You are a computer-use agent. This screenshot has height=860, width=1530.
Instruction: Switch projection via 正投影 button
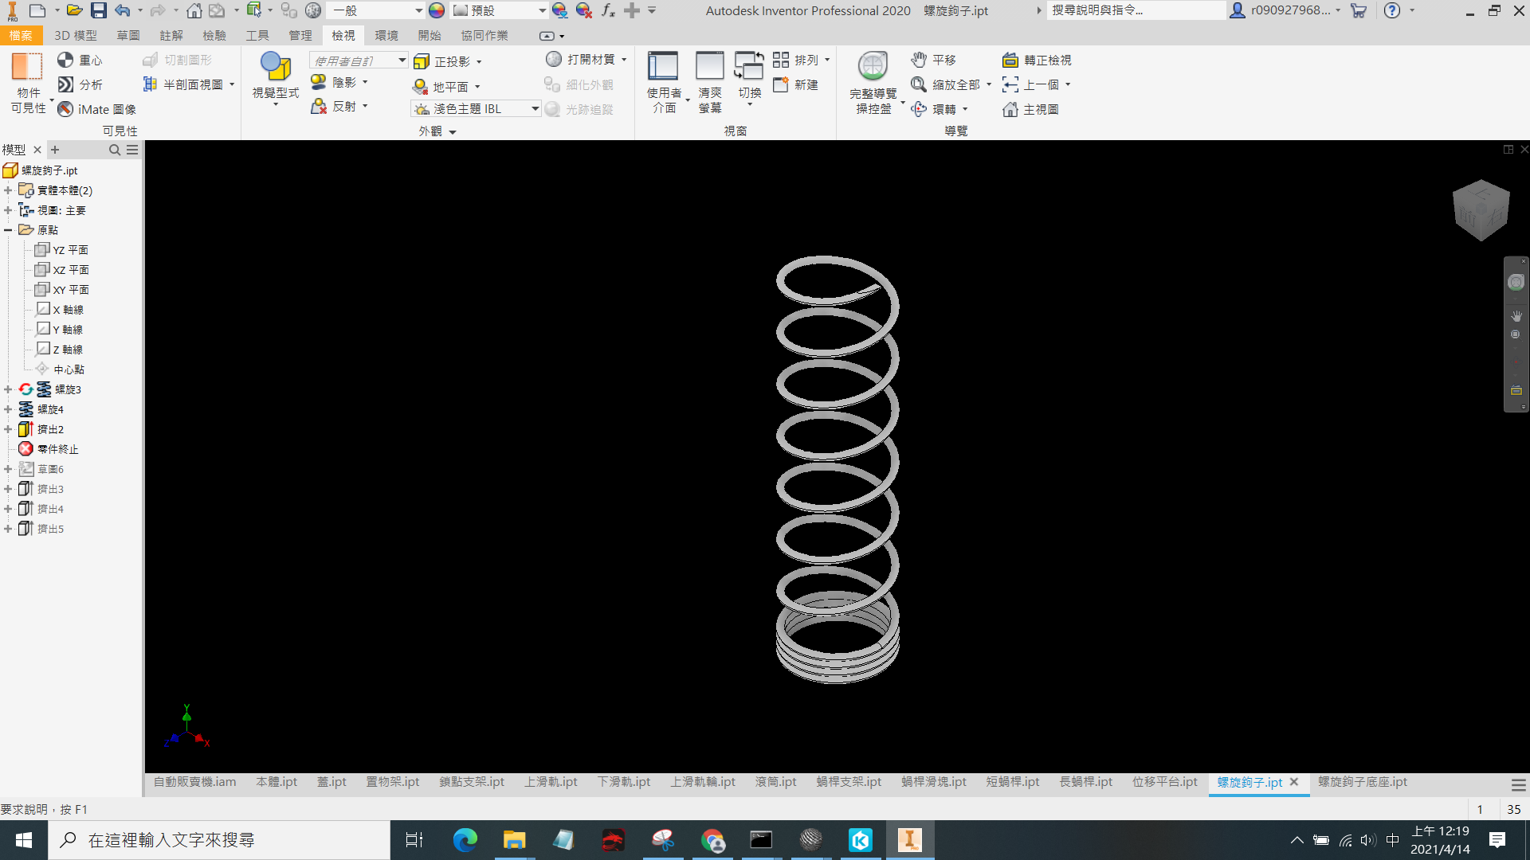pyautogui.click(x=447, y=61)
